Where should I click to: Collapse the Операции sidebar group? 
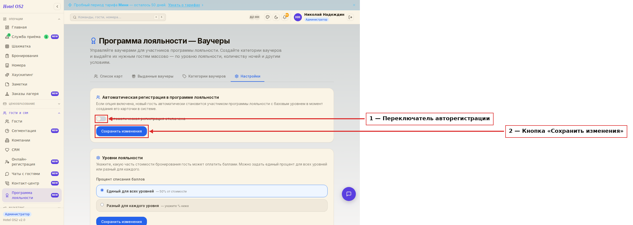point(32,19)
